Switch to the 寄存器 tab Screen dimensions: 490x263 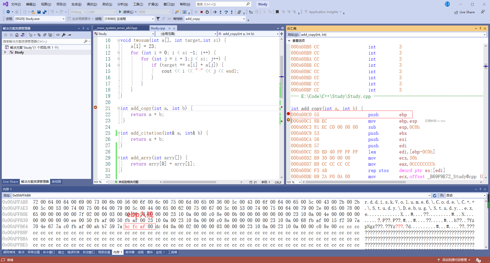point(130,252)
